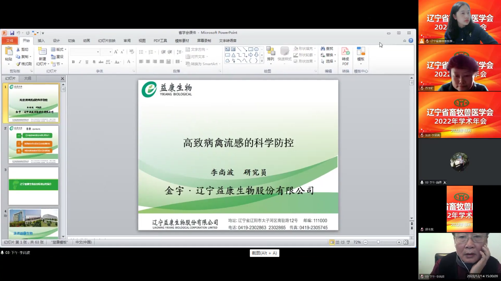Click the Save icon in quick access toolbar
This screenshot has width=501, height=281.
12,33
